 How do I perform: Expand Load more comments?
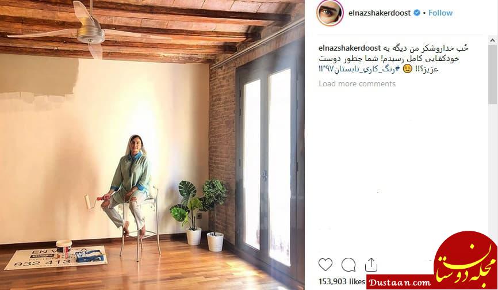pyautogui.click(x=357, y=84)
